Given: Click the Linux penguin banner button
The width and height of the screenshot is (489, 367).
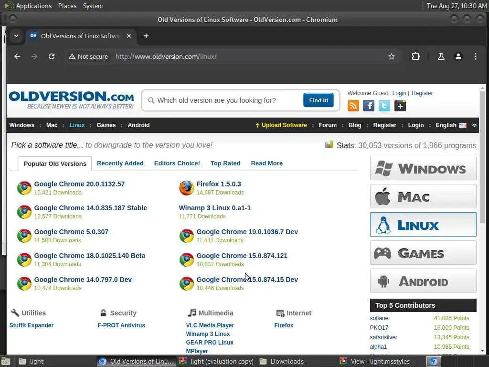Looking at the screenshot, I should pos(423,225).
